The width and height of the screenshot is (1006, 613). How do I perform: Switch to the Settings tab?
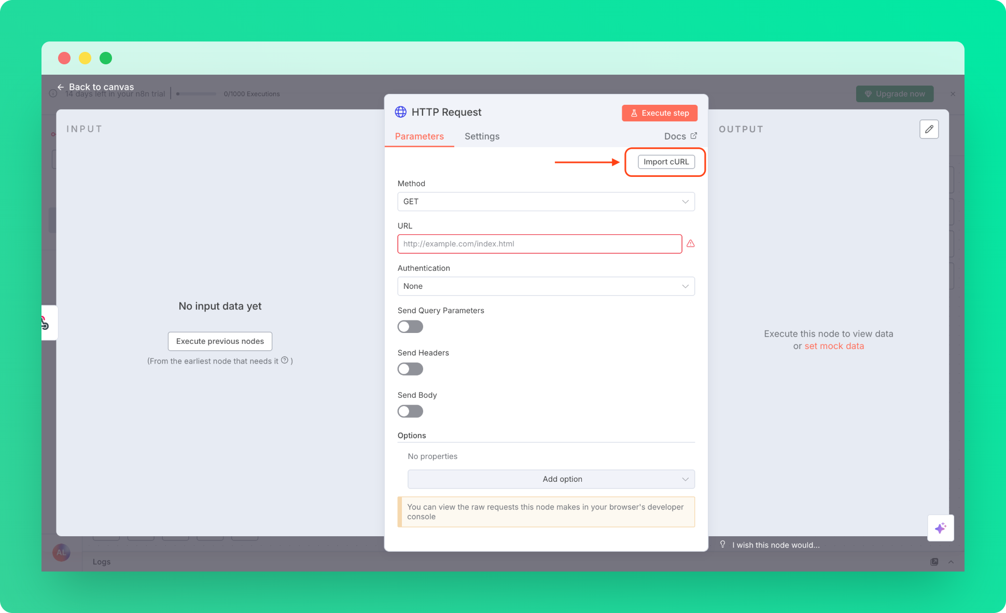(x=482, y=136)
